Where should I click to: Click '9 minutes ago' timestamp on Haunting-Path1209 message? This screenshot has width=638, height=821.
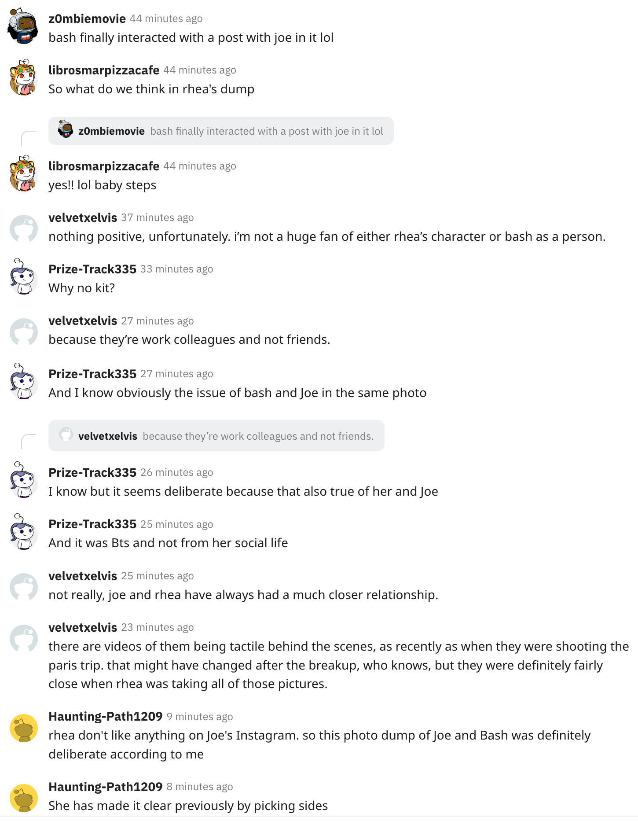coord(200,717)
